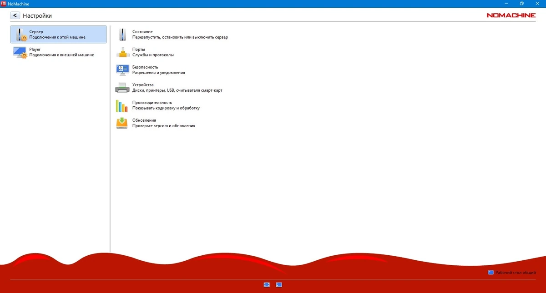This screenshot has height=293, width=546.
Task: Open the Состояние server status icon
Action: pyautogui.click(x=122, y=35)
